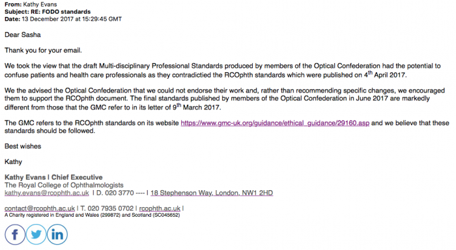456x250 pixels.
Task: Open the Facebook social icon
Action: tap(15, 234)
